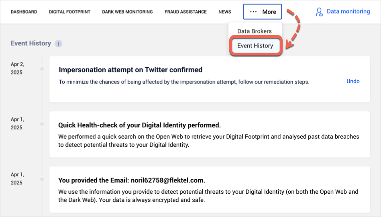Viewport: 381px width, 217px height.
Task: Switch to Digital Footprint tab
Action: click(x=69, y=12)
